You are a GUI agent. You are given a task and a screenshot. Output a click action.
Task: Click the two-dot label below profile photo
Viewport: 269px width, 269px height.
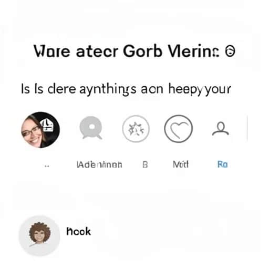click(x=47, y=167)
